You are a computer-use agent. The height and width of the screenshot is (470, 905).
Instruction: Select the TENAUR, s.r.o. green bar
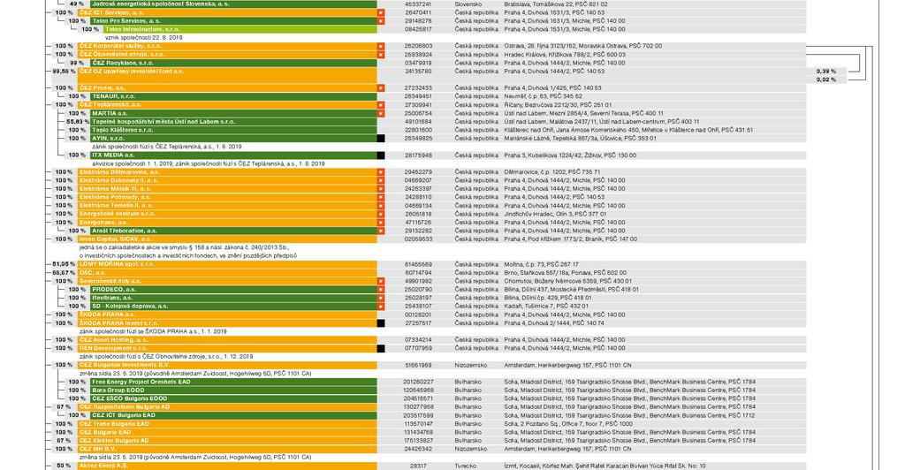click(233, 96)
